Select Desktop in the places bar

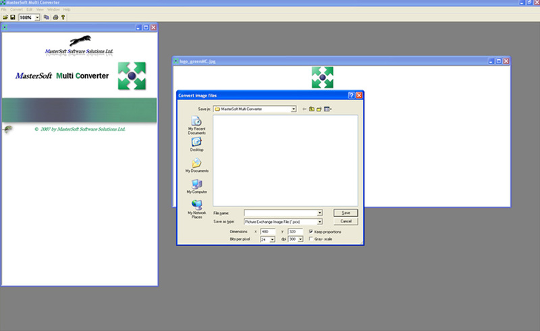tap(196, 144)
